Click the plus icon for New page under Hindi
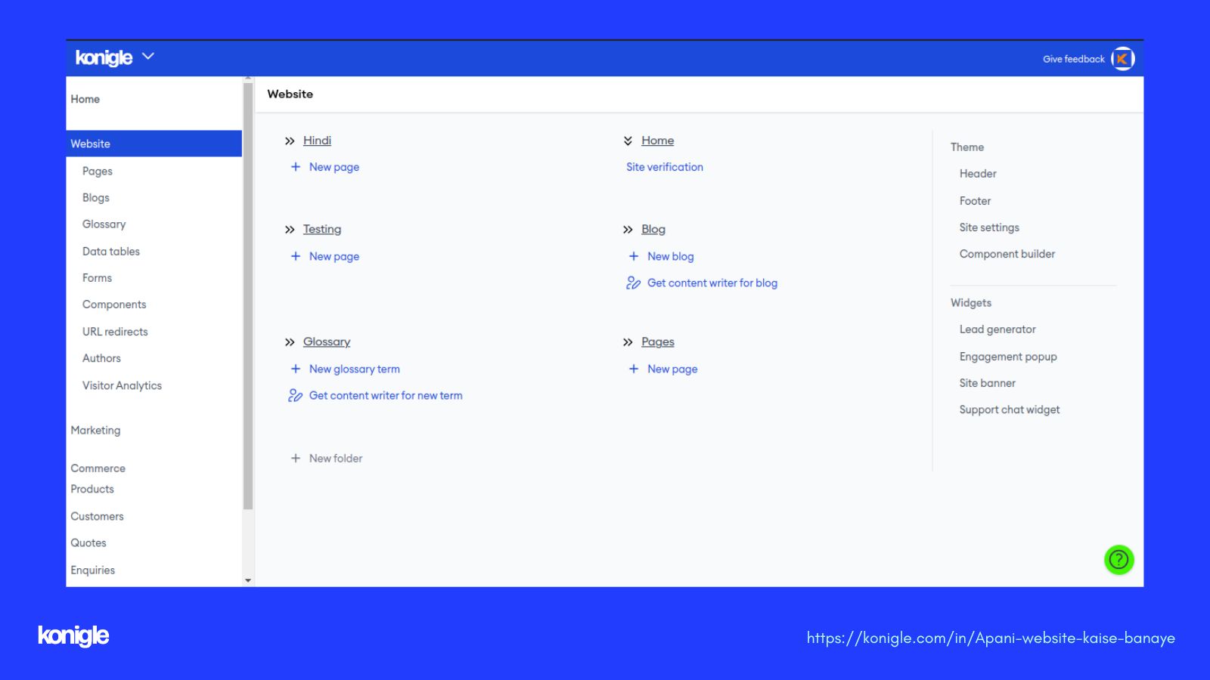The height and width of the screenshot is (680, 1210). [x=296, y=167]
